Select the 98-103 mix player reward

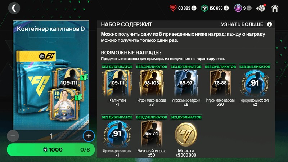coord(152,86)
